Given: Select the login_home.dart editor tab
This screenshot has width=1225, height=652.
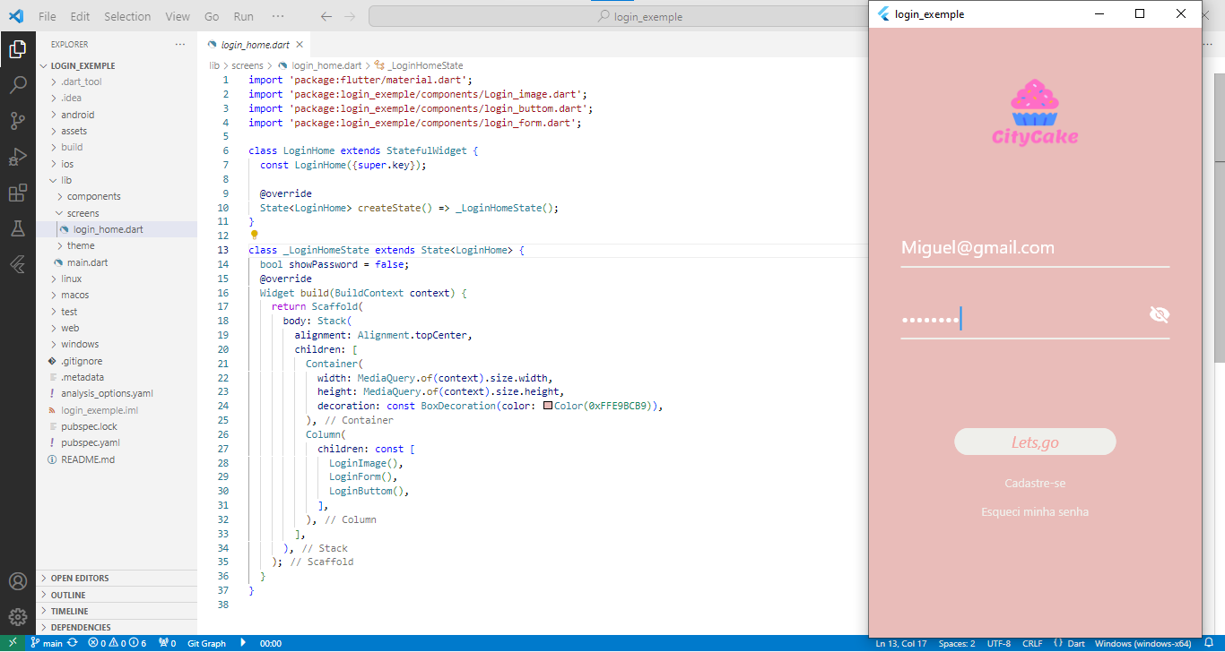Looking at the screenshot, I should [255, 42].
